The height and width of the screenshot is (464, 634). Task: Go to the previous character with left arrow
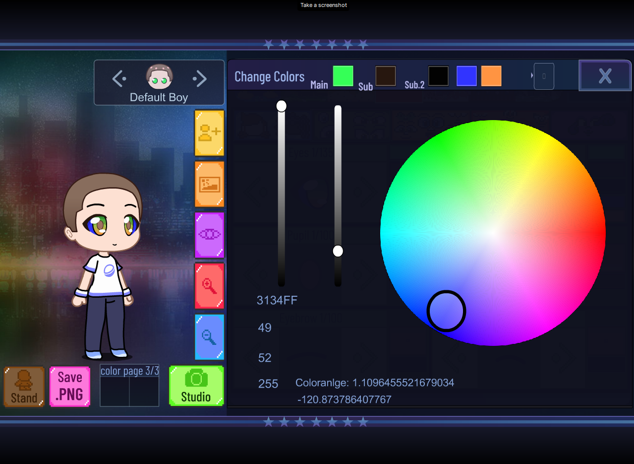[119, 78]
